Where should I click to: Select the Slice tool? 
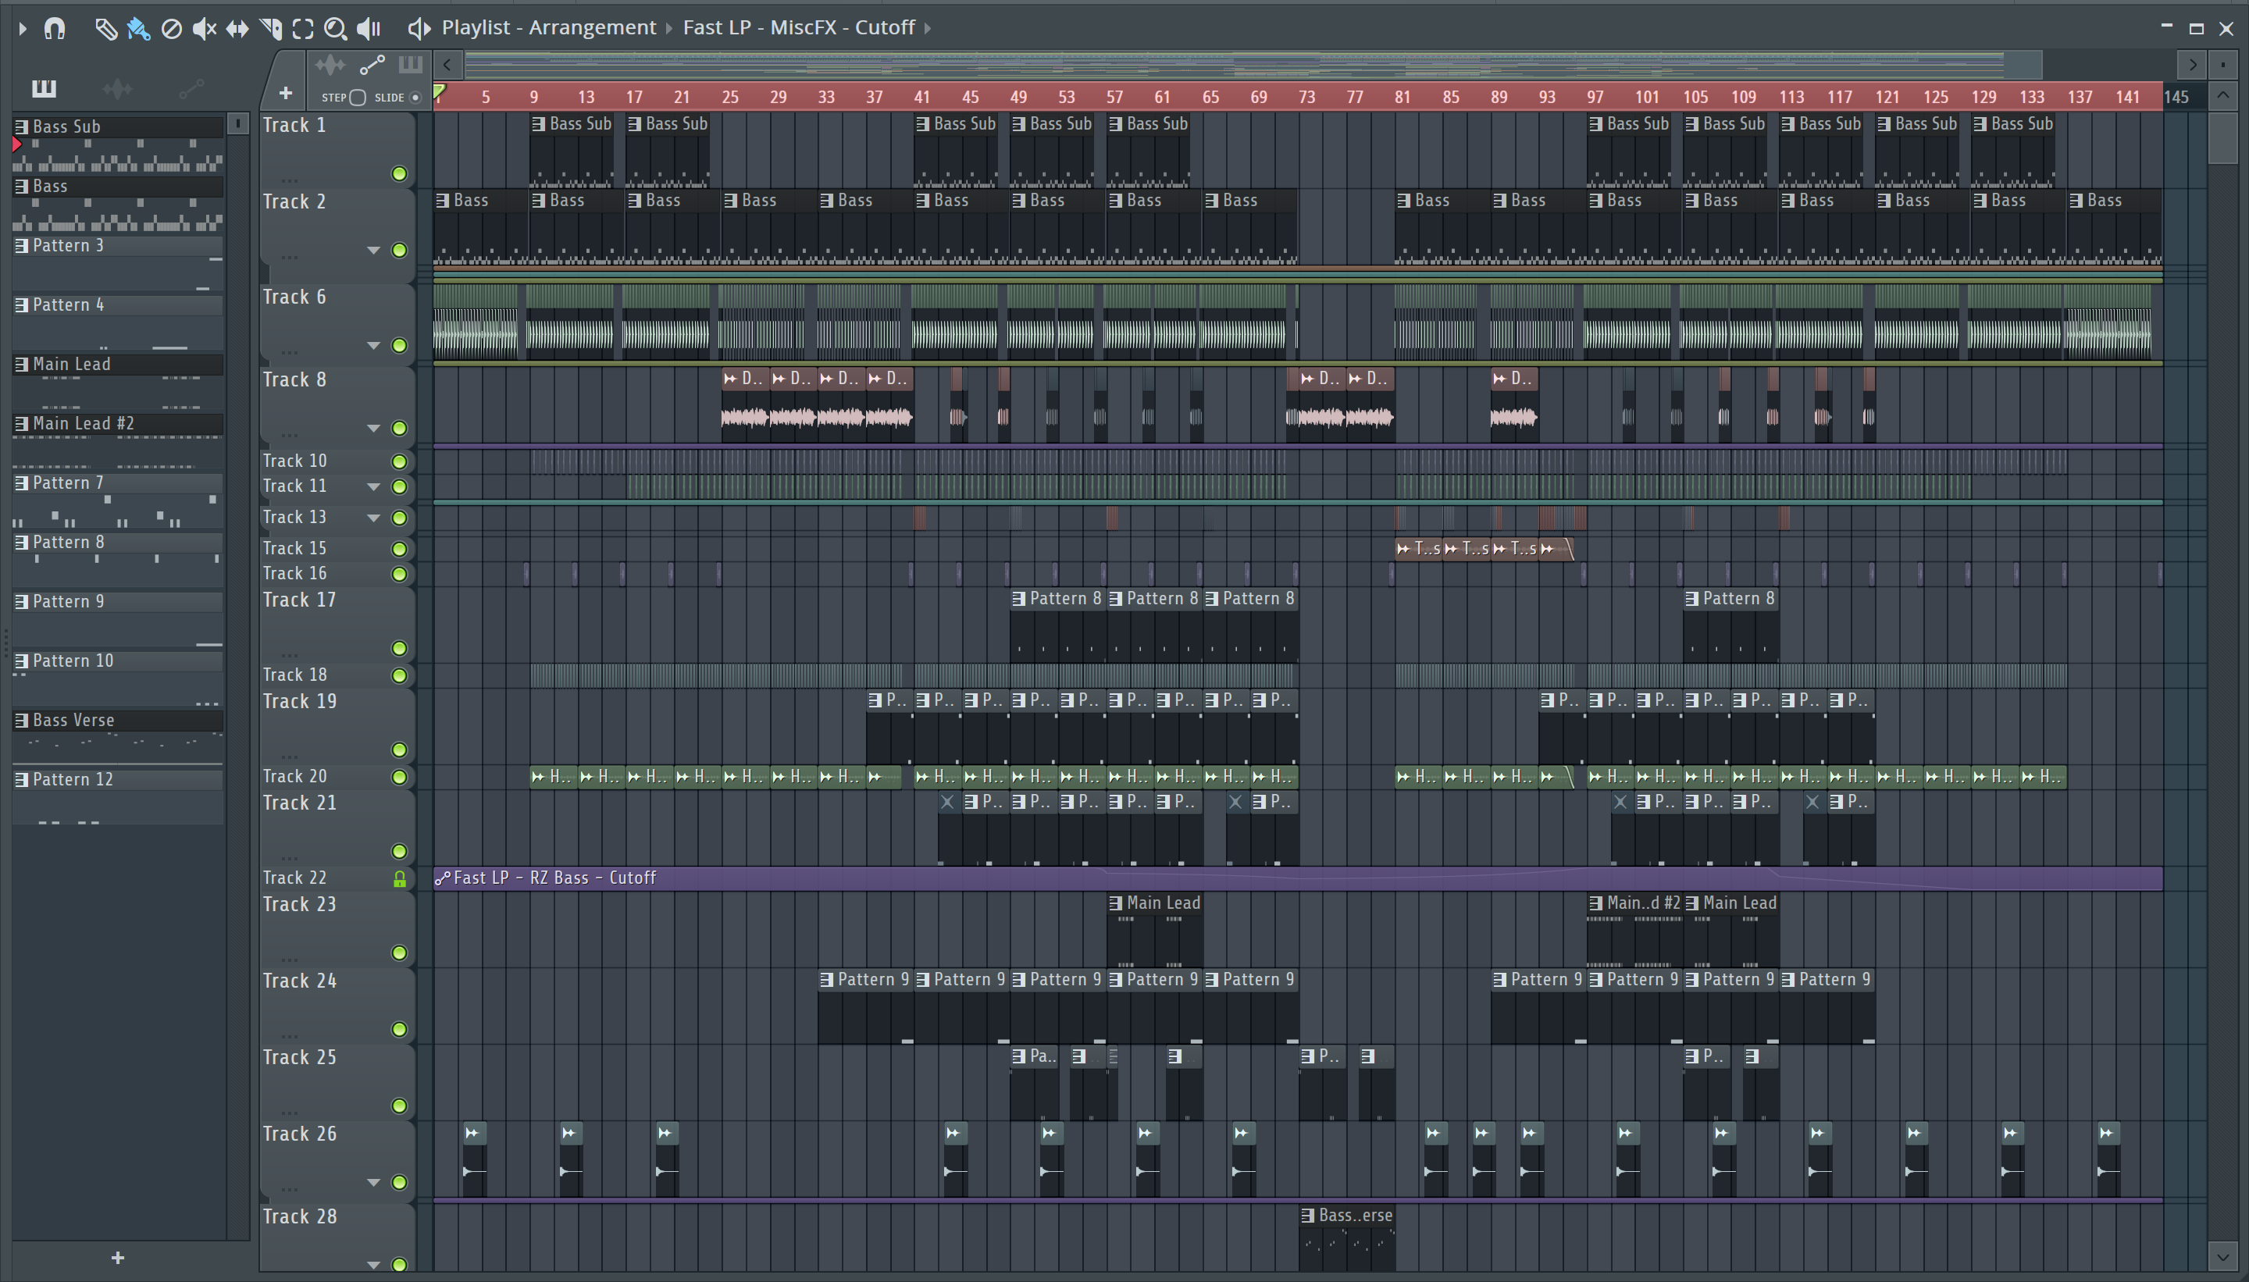[271, 29]
